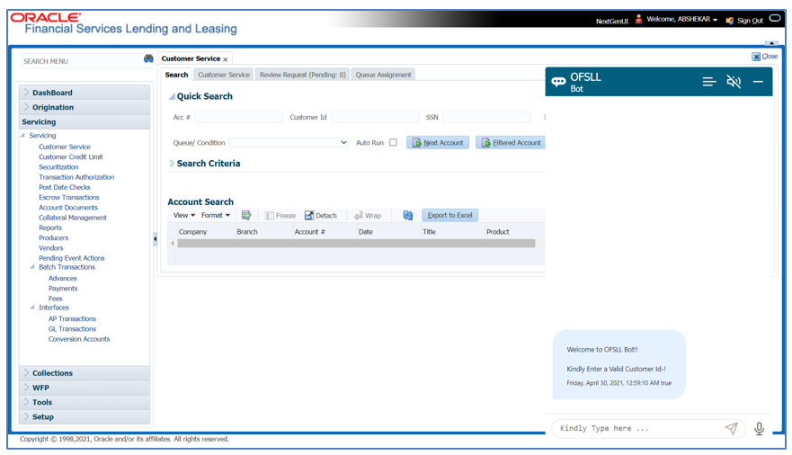The image size is (792, 455).
Task: Expand the Tools menu section
Action: coord(26,402)
